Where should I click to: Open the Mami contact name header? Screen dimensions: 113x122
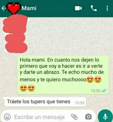tap(29, 8)
